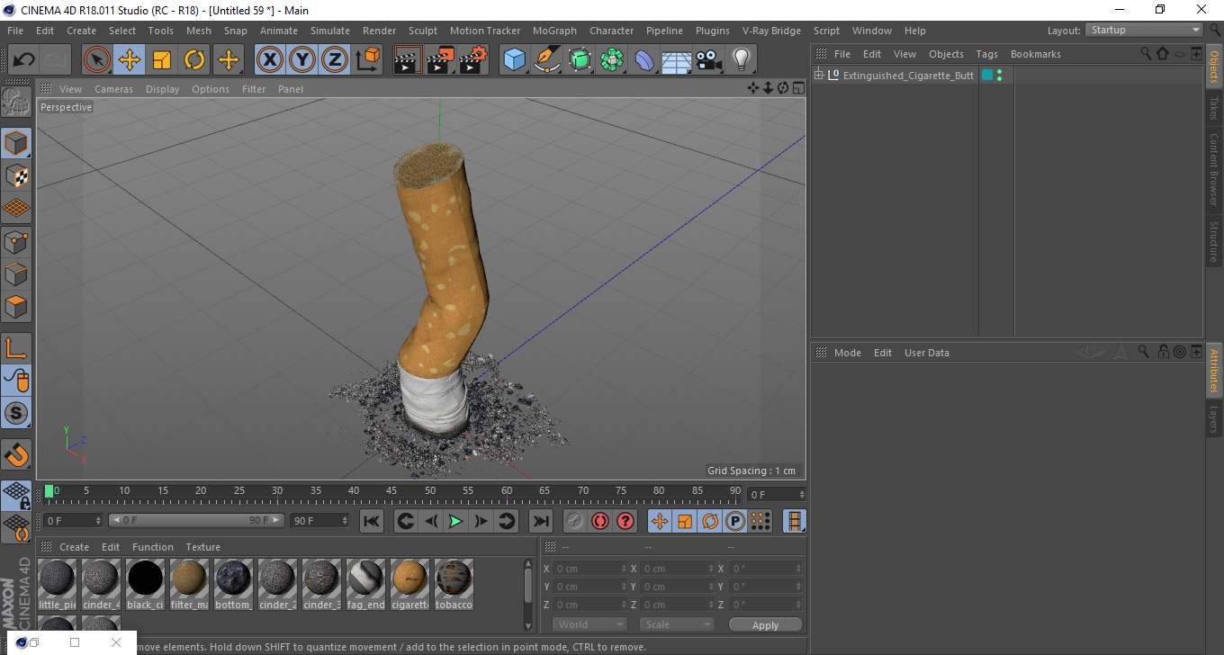Activate the Scale tool
The height and width of the screenshot is (655, 1224).
coord(162,60)
